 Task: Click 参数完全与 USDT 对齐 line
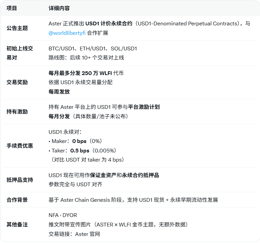[75, 184]
